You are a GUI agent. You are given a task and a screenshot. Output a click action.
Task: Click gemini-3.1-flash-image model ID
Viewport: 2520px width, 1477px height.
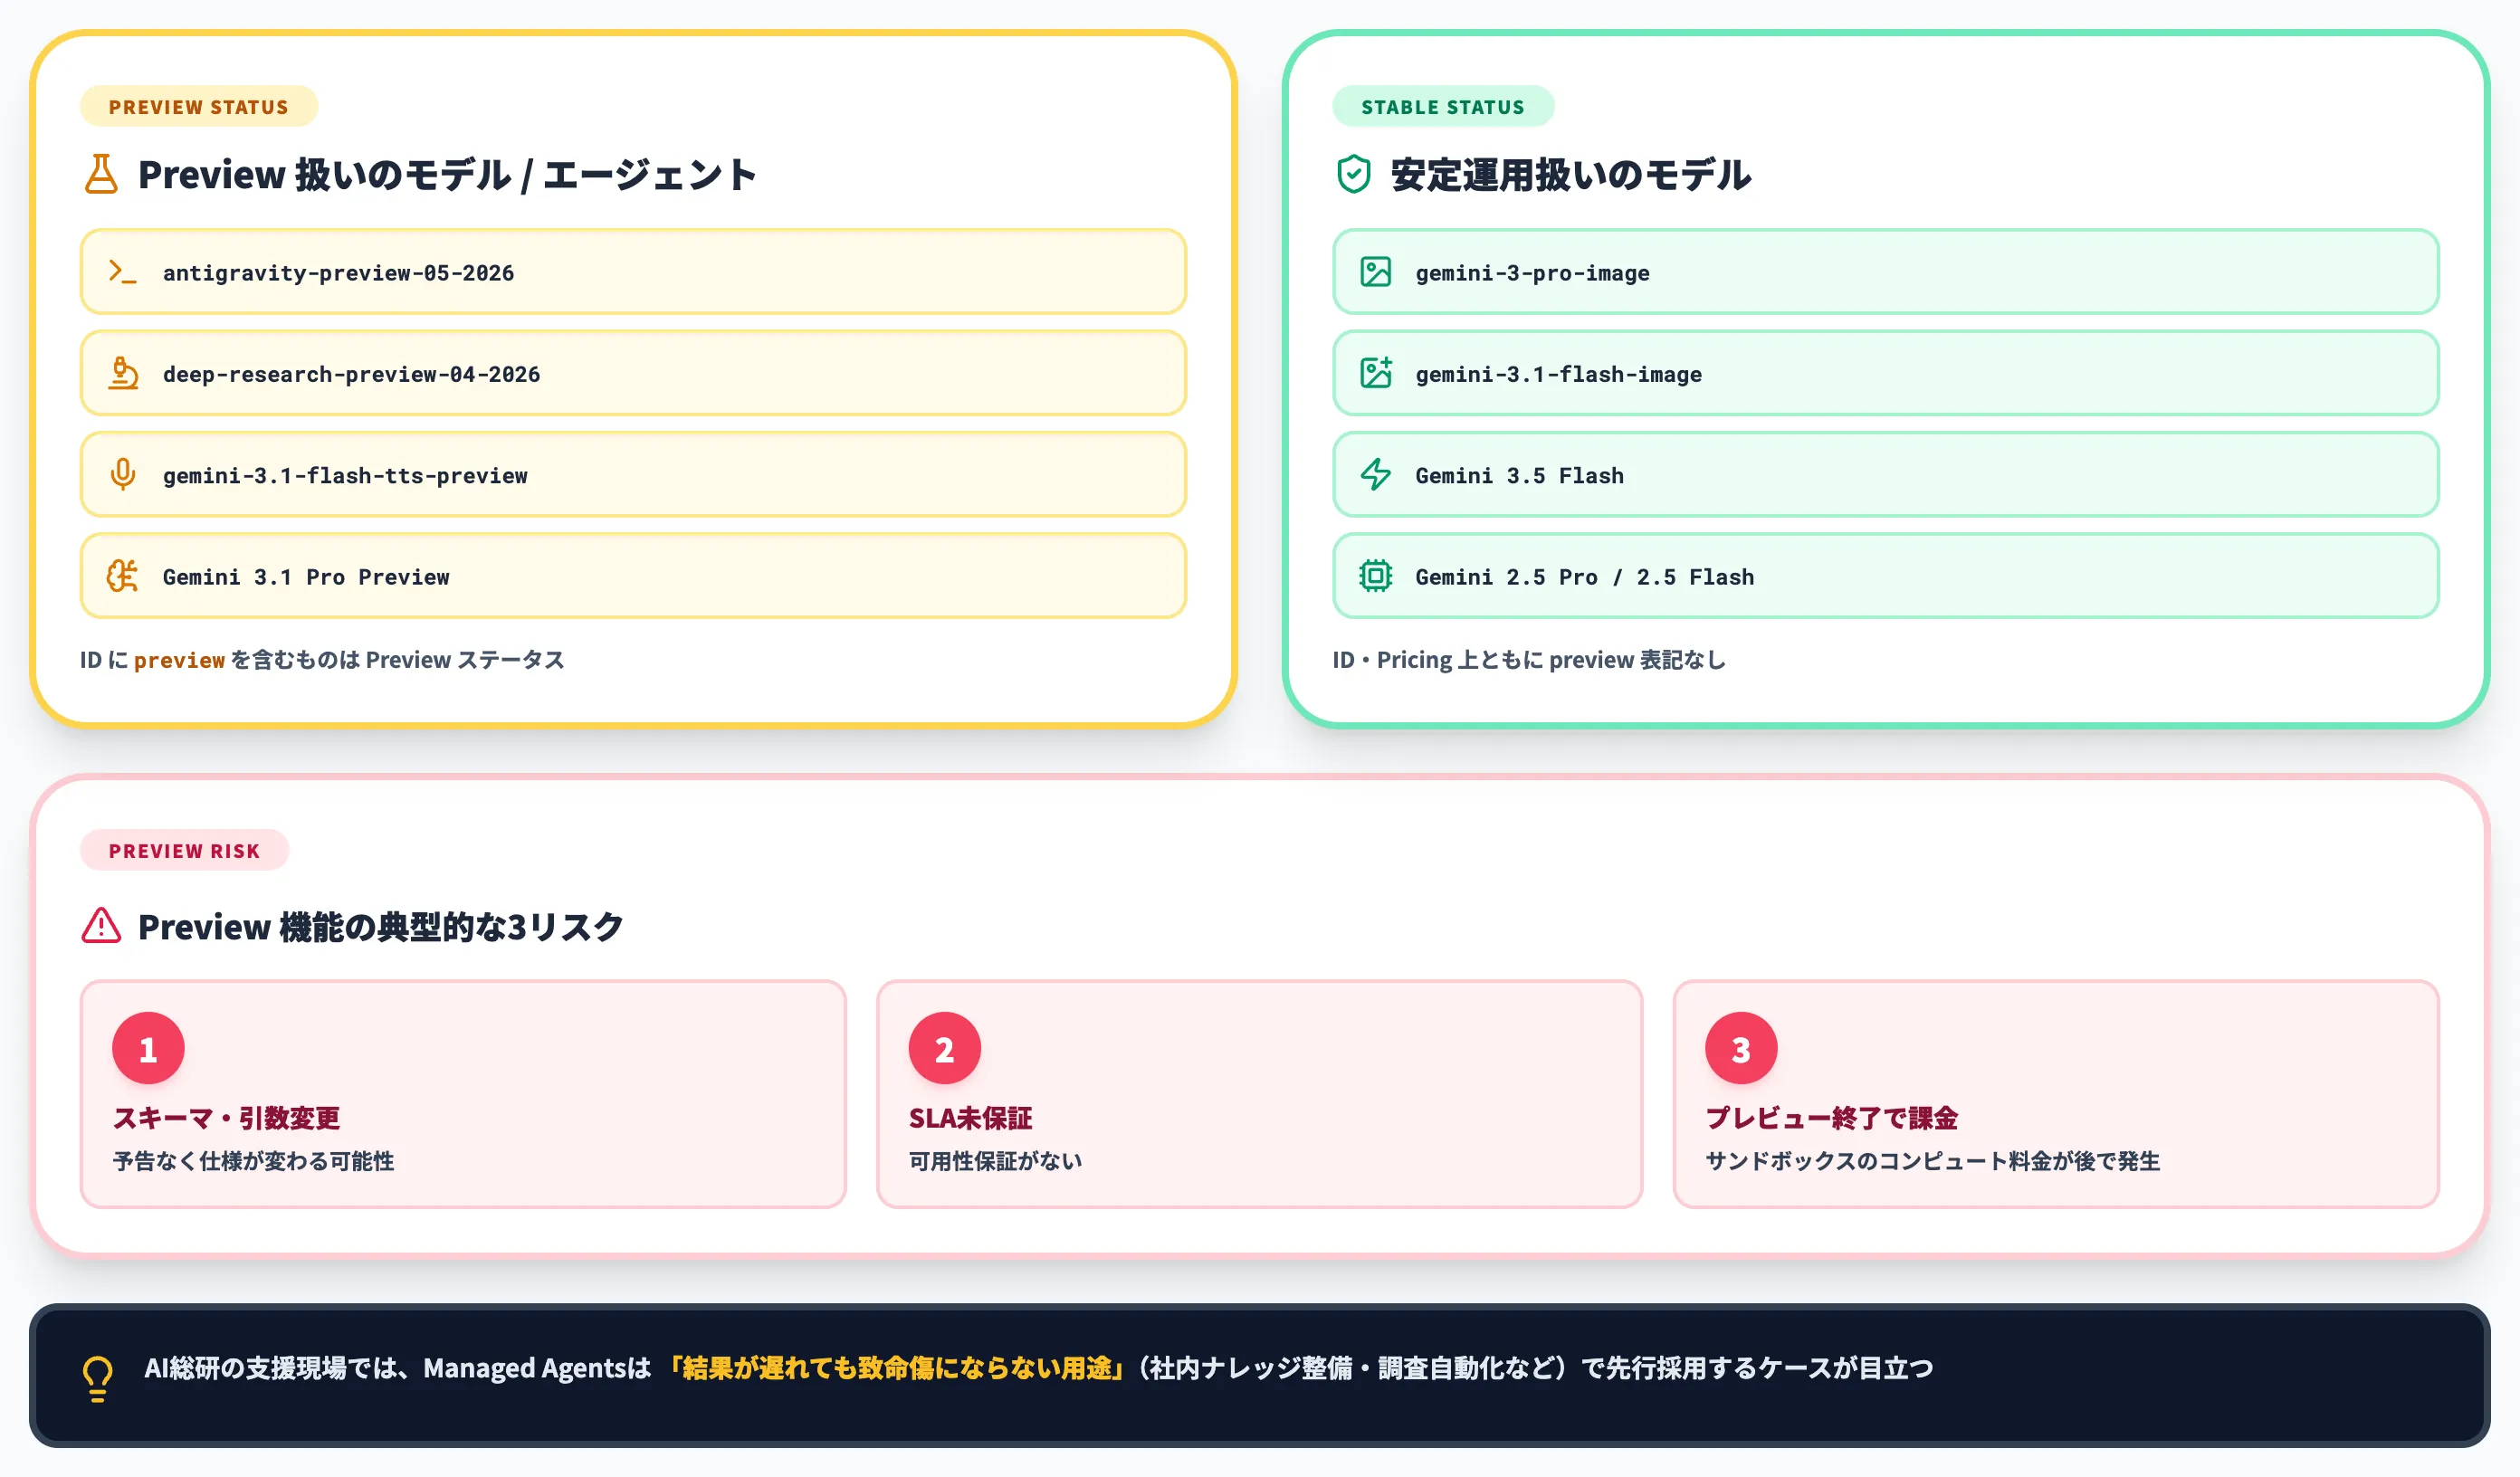pyautogui.click(x=1558, y=374)
